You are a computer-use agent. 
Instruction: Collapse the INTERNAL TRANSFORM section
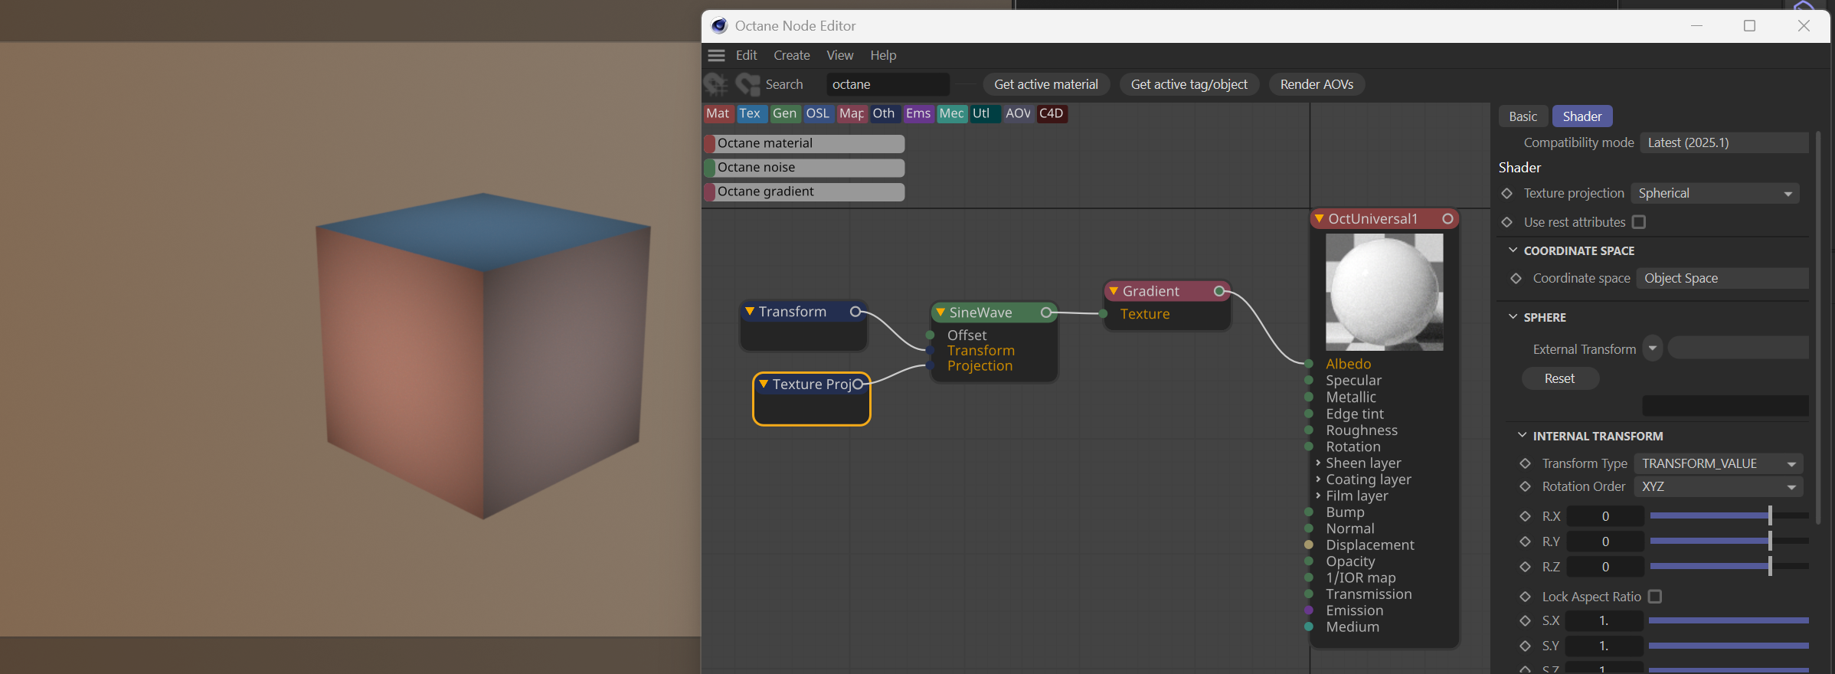pos(1522,436)
